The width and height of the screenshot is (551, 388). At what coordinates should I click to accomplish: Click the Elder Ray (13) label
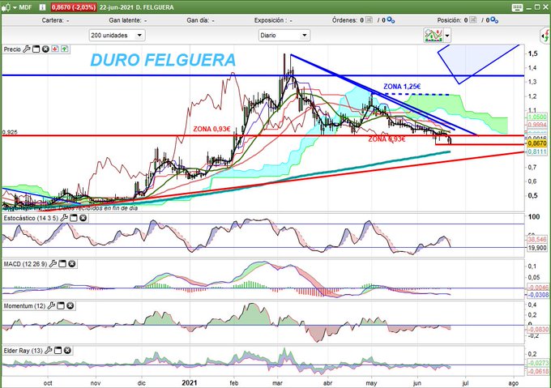(23, 351)
